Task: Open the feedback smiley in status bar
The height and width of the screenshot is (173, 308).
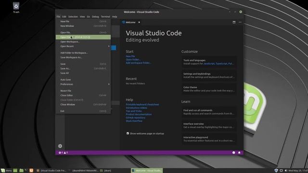Action: (x=234, y=153)
